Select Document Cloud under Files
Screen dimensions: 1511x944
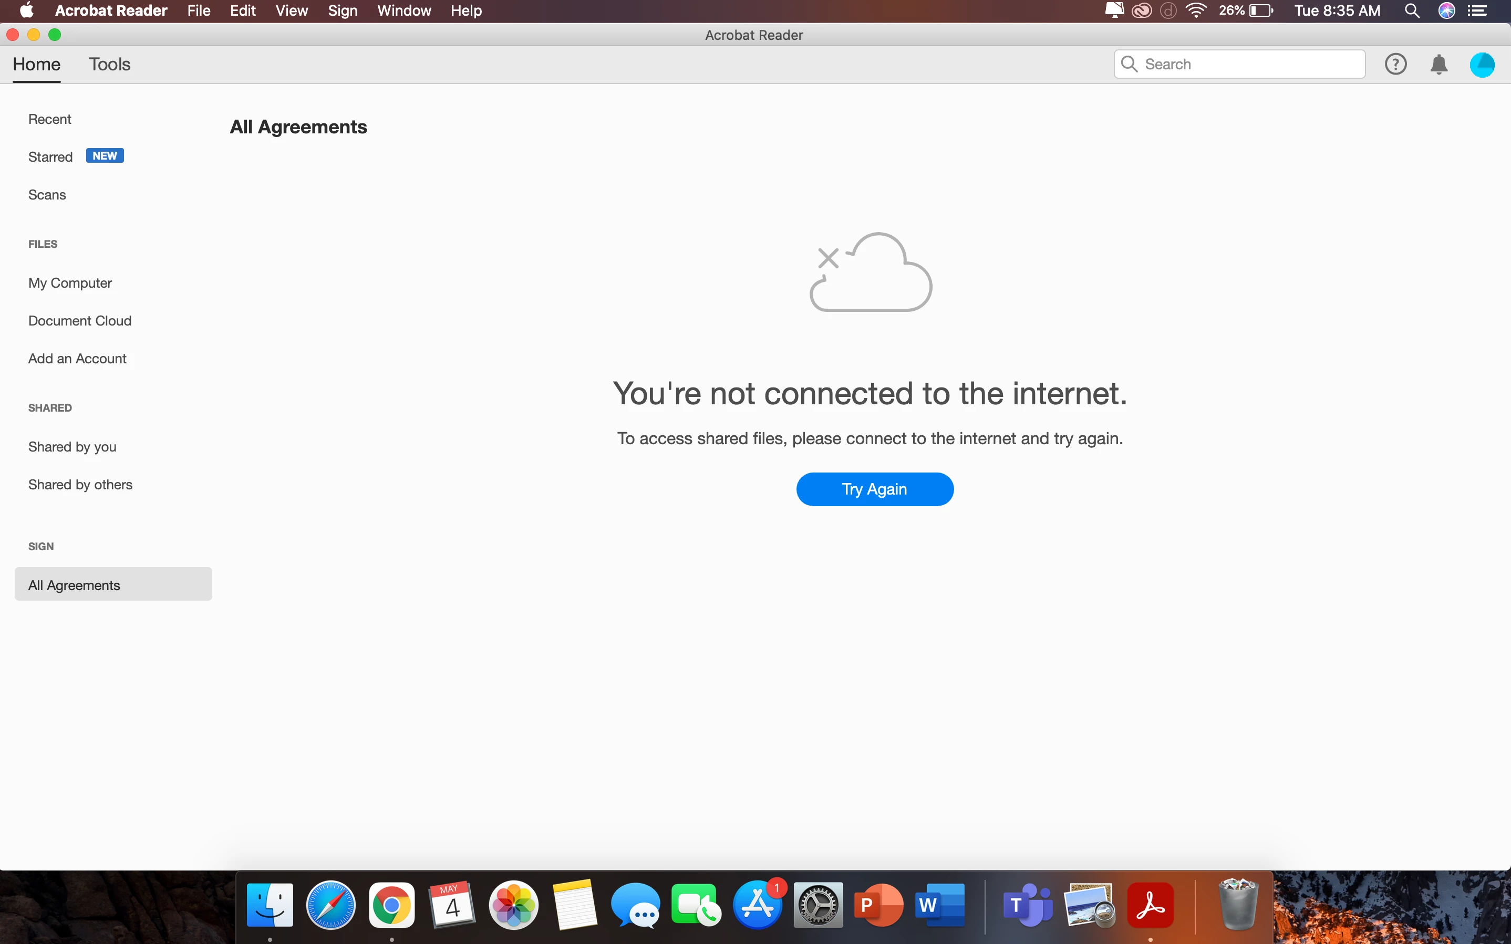coord(80,321)
